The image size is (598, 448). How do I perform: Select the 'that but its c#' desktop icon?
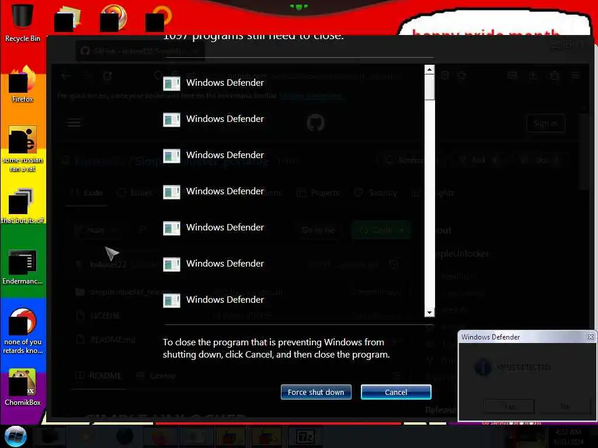pos(22,206)
